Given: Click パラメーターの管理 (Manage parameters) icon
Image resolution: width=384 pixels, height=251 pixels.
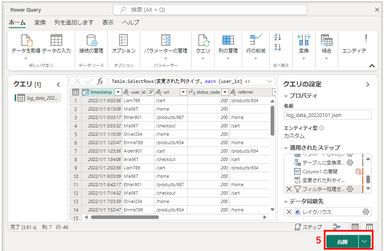Looking at the screenshot, I should coord(166,40).
